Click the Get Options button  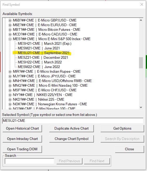click(122, 129)
